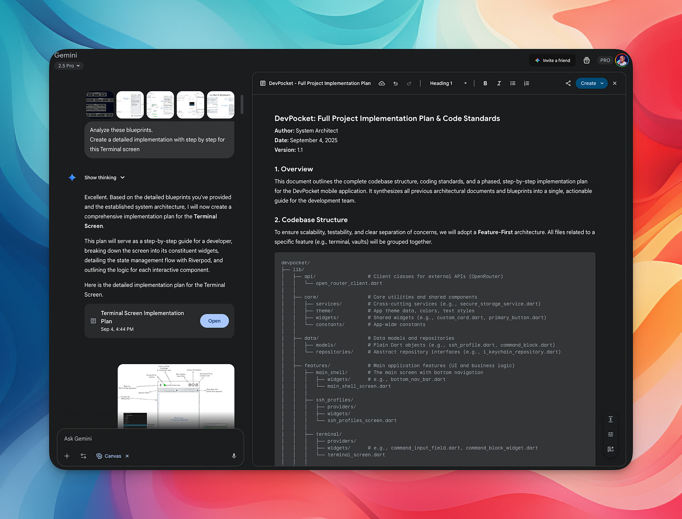Click ssh_profiles_screen.dart in code tree
The height and width of the screenshot is (519, 682).
click(x=362, y=420)
